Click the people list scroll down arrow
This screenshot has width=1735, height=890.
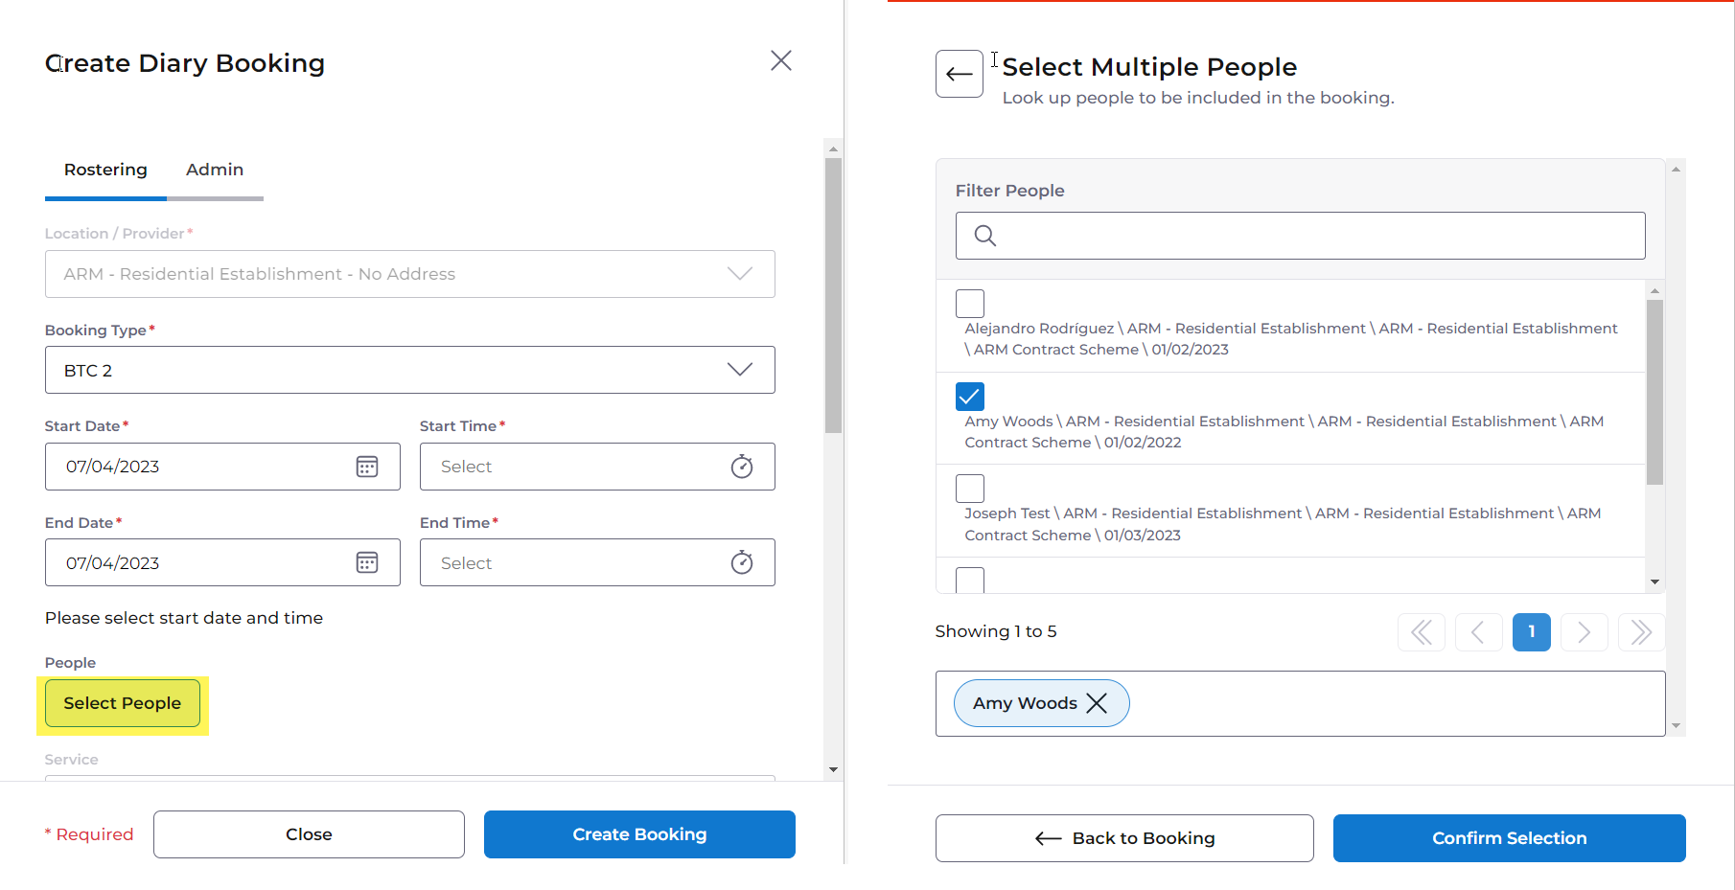pyautogui.click(x=1654, y=582)
